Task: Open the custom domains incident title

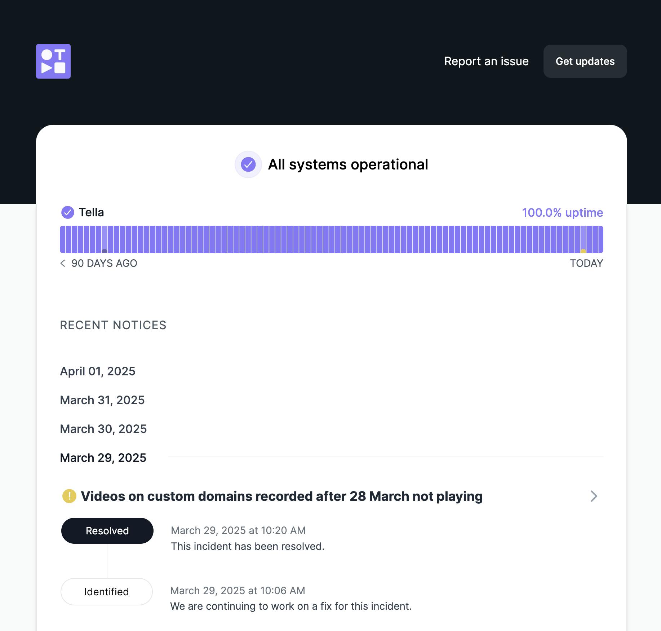Action: [281, 496]
